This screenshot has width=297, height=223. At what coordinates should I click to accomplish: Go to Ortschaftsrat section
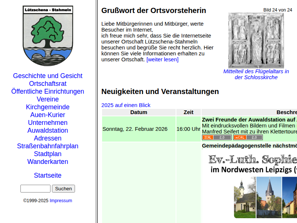(48, 84)
